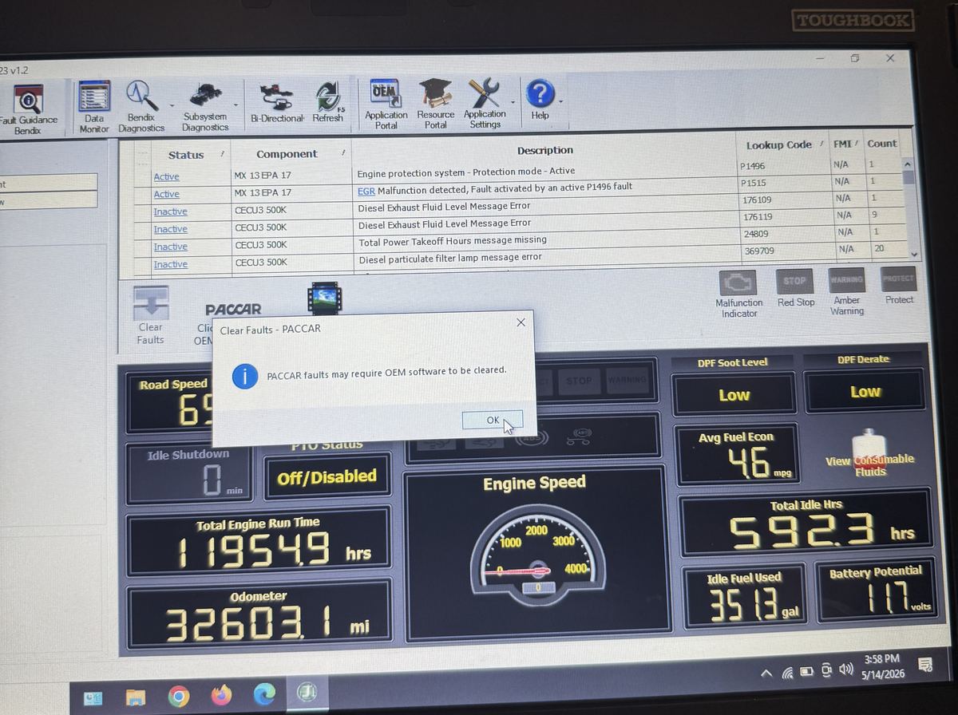
Task: Sort faults by Component column
Action: pyautogui.click(x=287, y=154)
